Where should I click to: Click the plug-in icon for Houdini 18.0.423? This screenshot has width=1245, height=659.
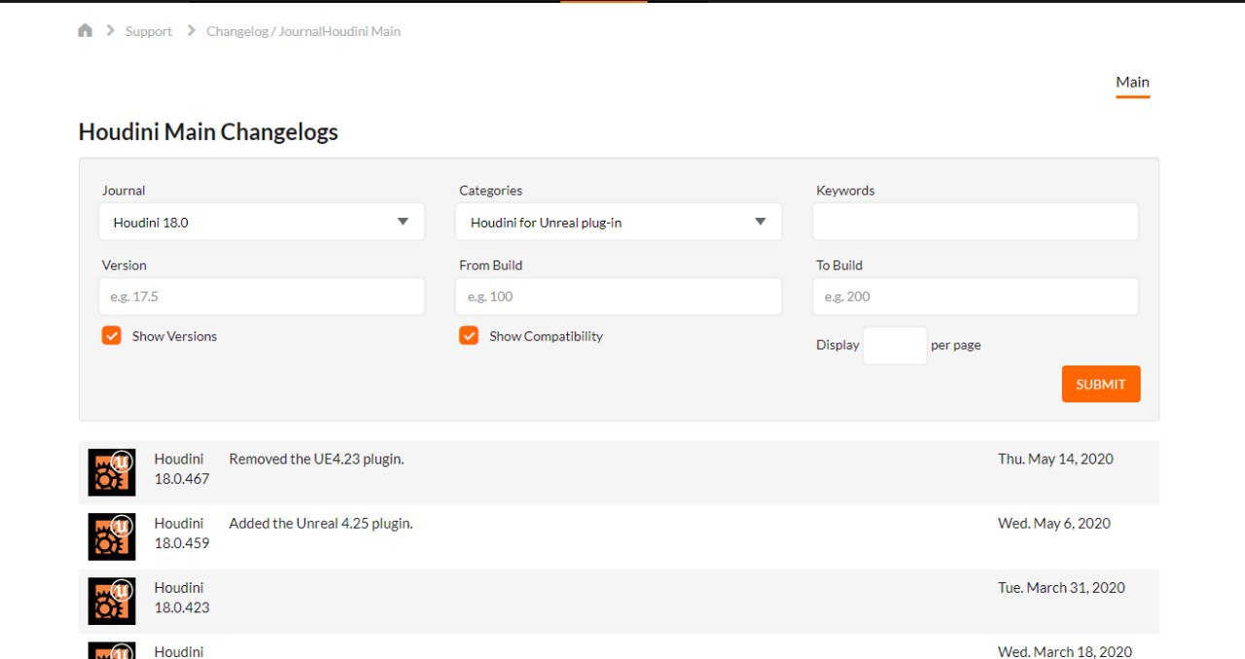click(112, 601)
